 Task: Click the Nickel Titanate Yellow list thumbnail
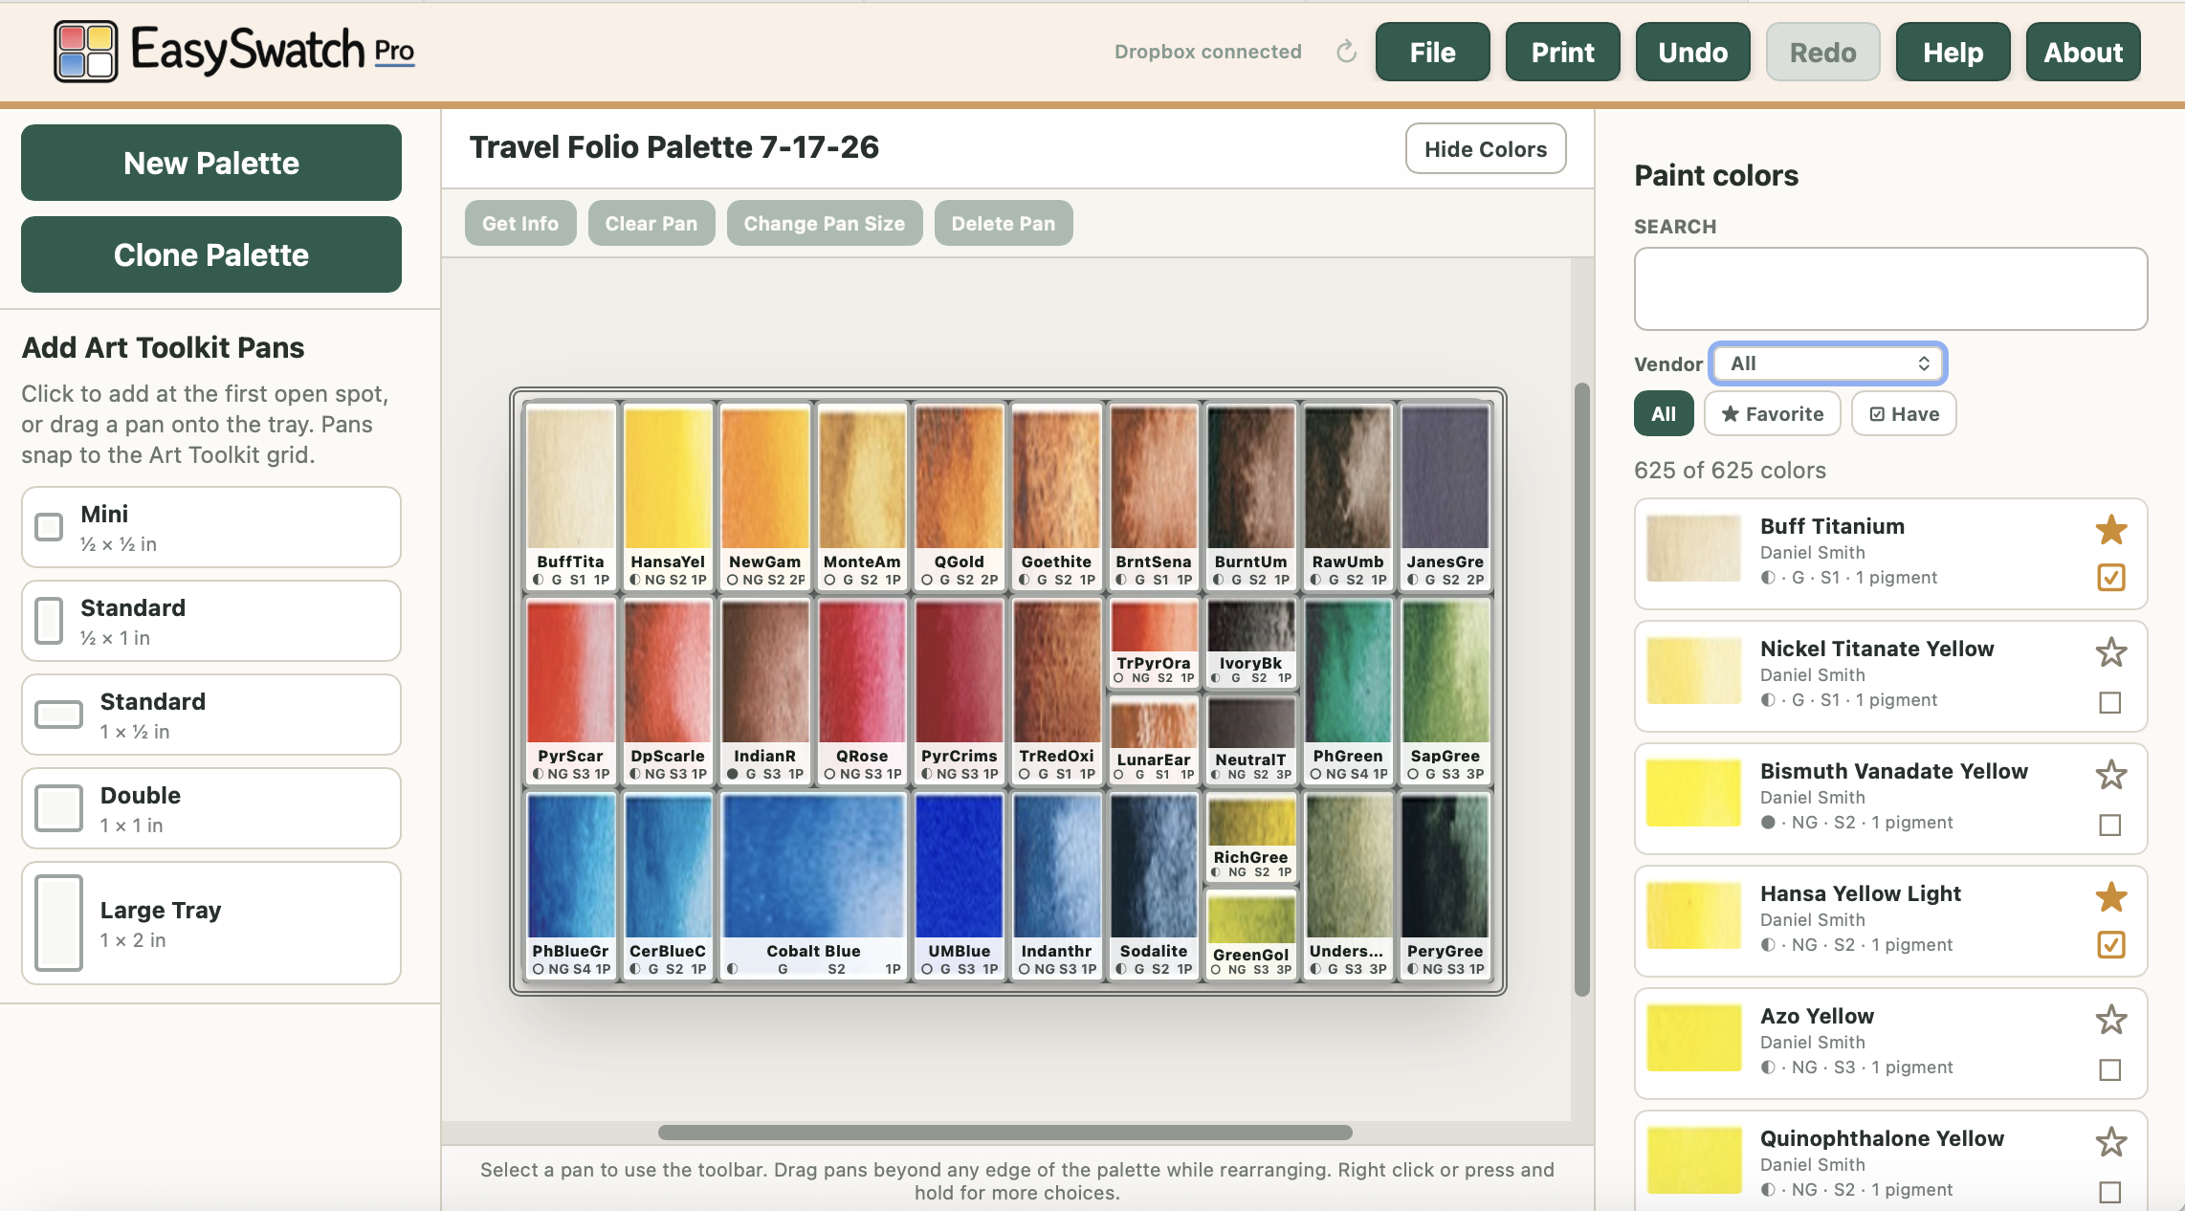click(x=1693, y=671)
